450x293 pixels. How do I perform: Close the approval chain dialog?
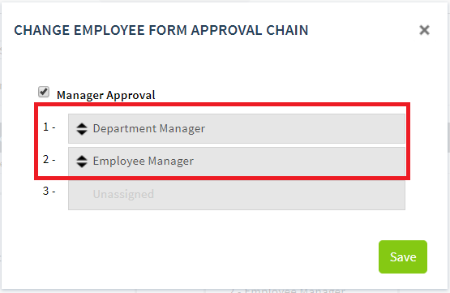[424, 30]
